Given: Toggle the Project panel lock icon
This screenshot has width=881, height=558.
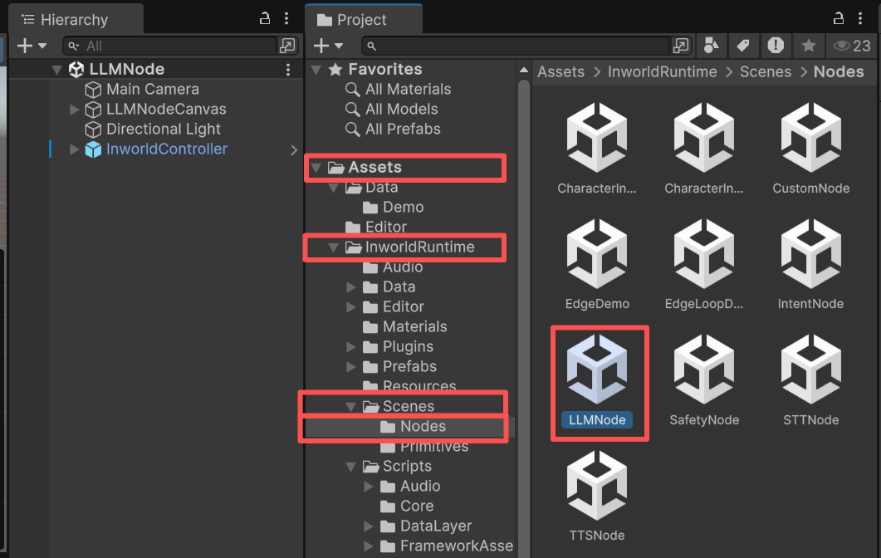Looking at the screenshot, I should coord(839,18).
